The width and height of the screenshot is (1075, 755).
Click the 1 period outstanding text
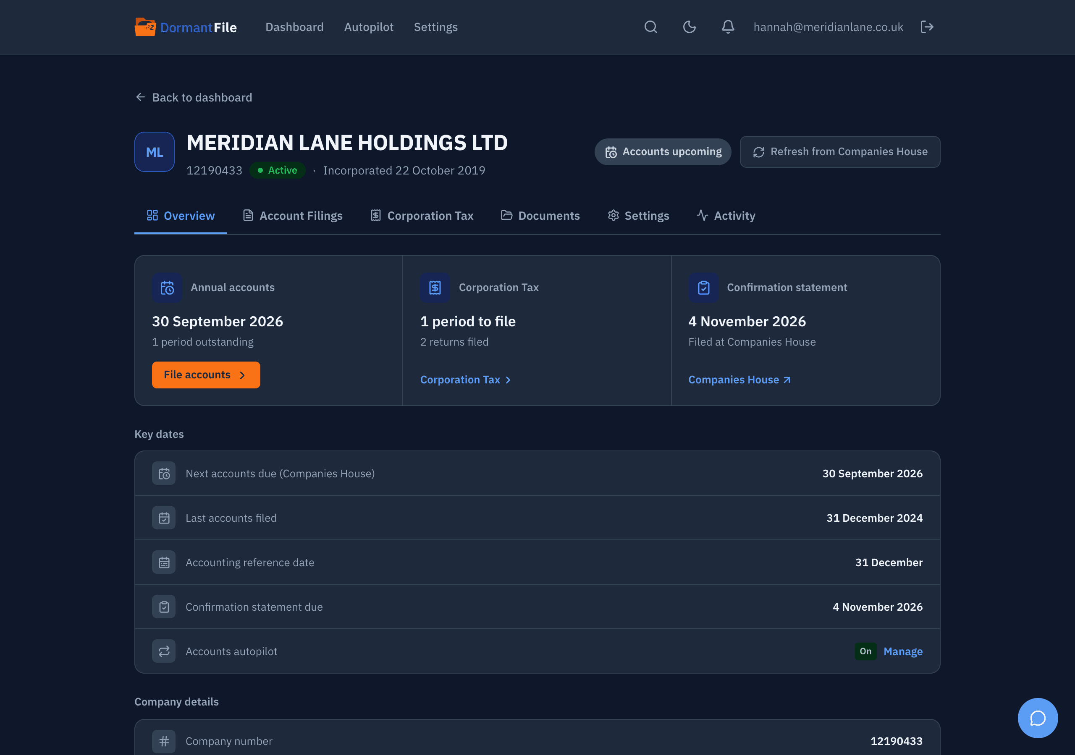coord(203,342)
